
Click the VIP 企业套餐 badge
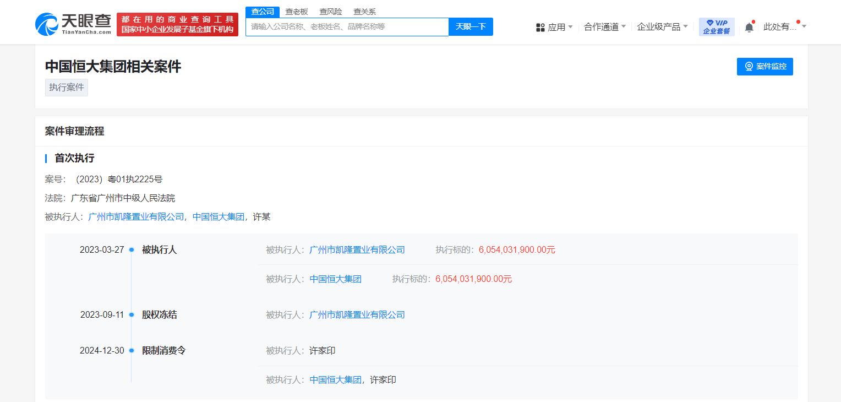717,26
